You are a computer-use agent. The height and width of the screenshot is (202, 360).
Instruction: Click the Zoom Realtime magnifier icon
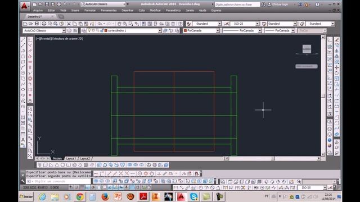(x=125, y=24)
